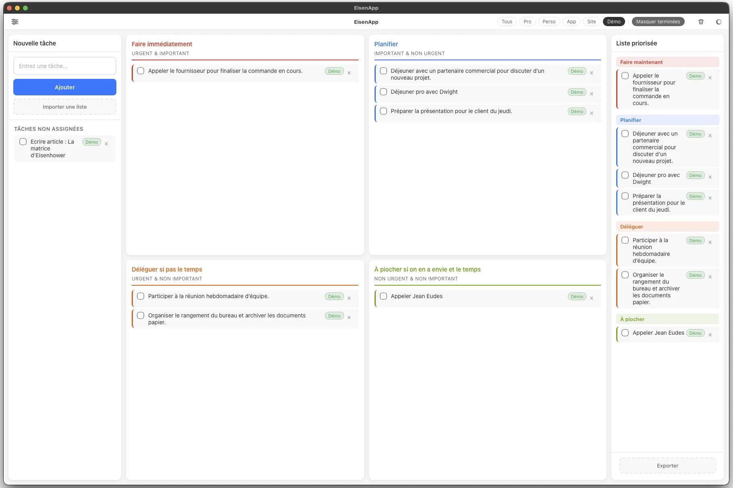Click the trash icon to clear tasks

[x=701, y=21]
